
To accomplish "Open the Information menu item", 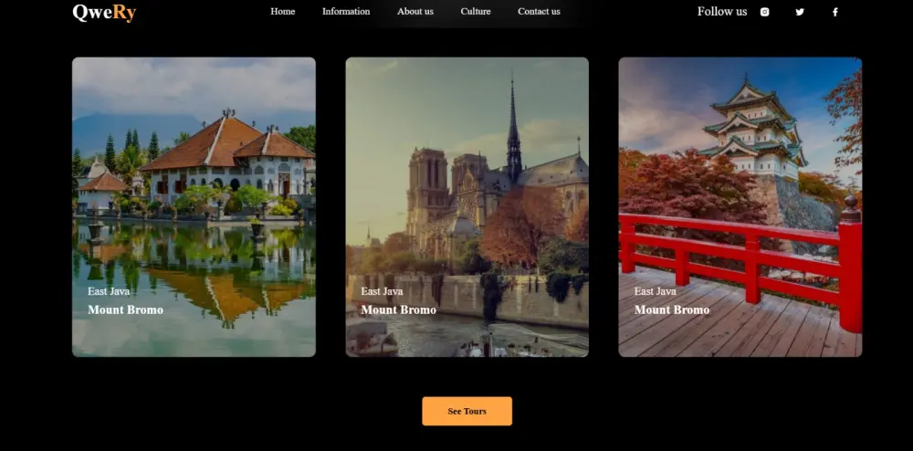I will pyautogui.click(x=346, y=12).
